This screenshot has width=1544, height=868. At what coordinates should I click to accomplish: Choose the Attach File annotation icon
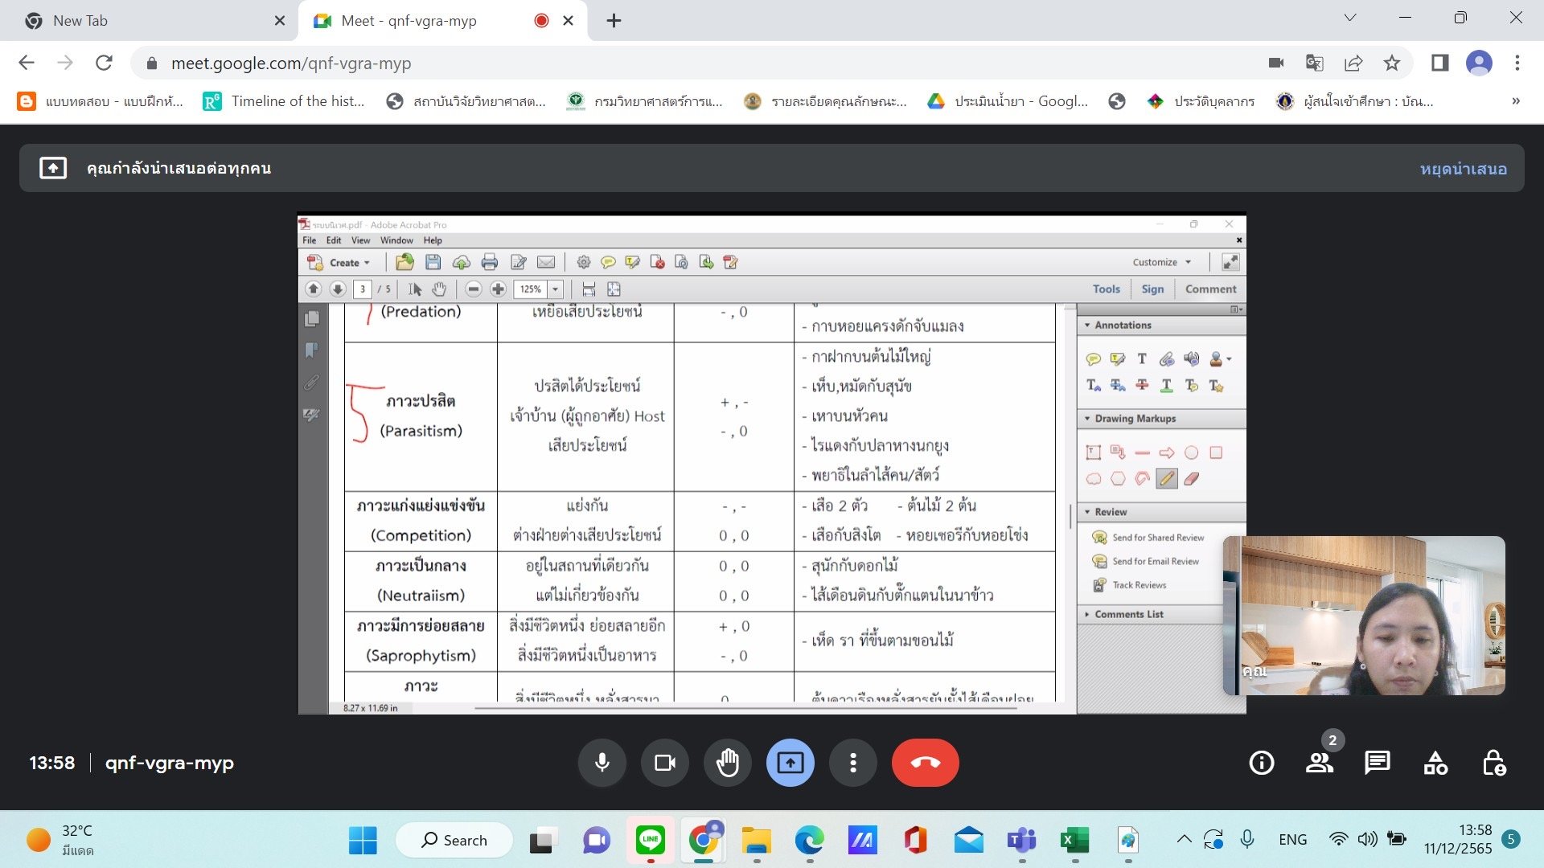click(x=1167, y=359)
